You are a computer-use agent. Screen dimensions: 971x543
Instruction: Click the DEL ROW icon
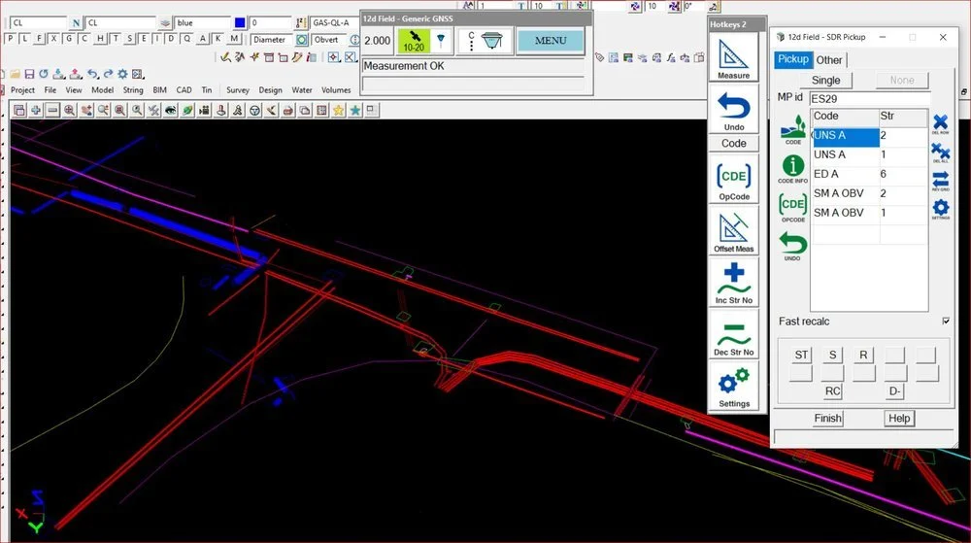point(940,123)
